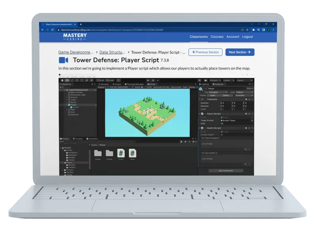Open Courses in the navigation bar
Image resolution: width=316 pixels, height=233 pixels.
coord(217,37)
